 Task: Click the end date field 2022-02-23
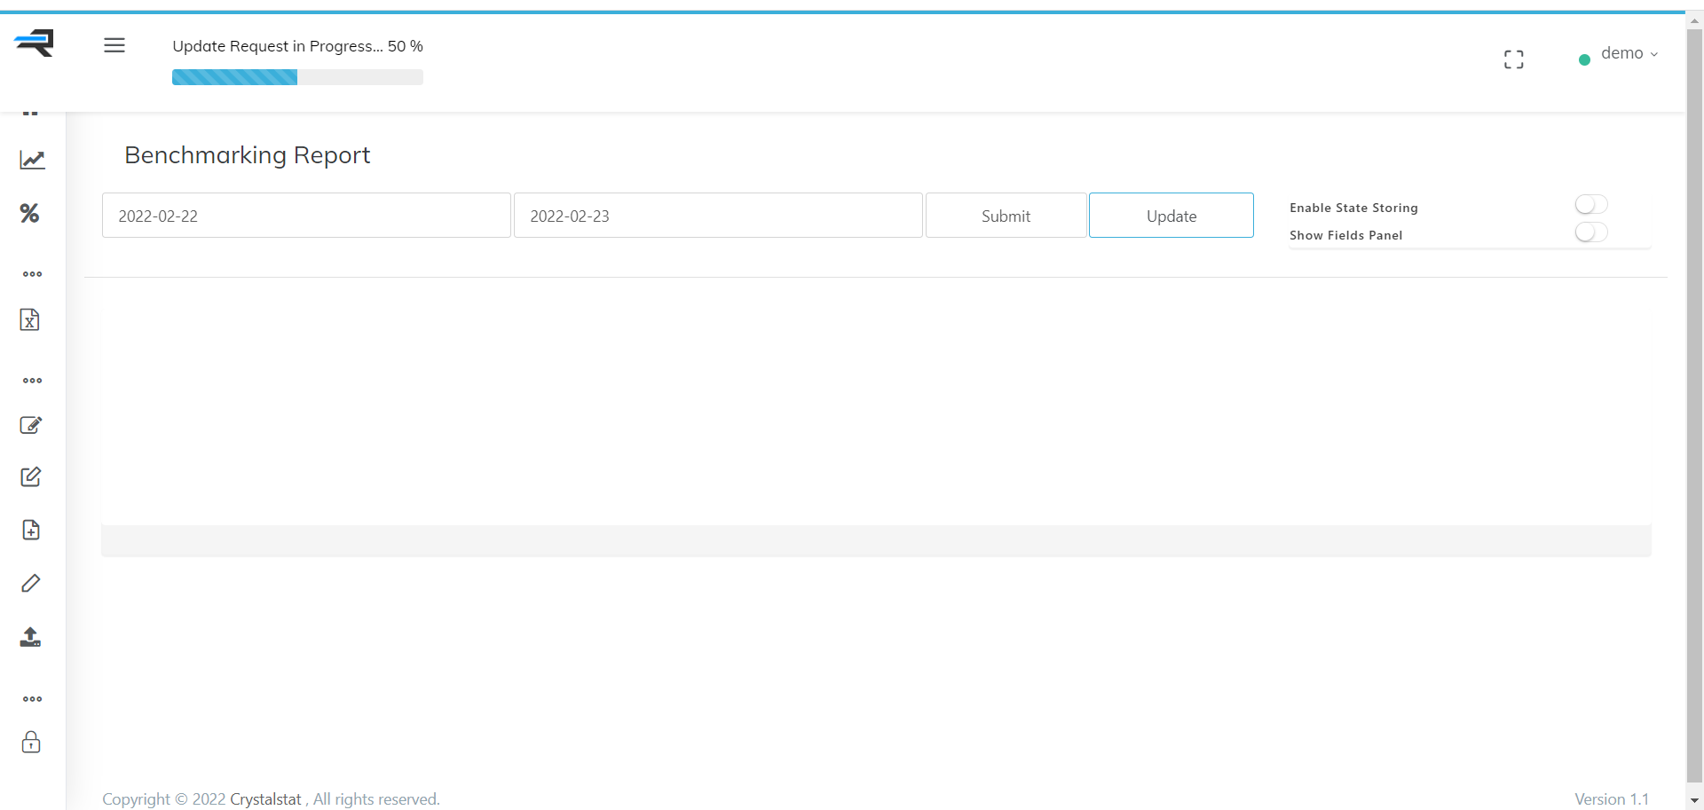pyautogui.click(x=718, y=216)
